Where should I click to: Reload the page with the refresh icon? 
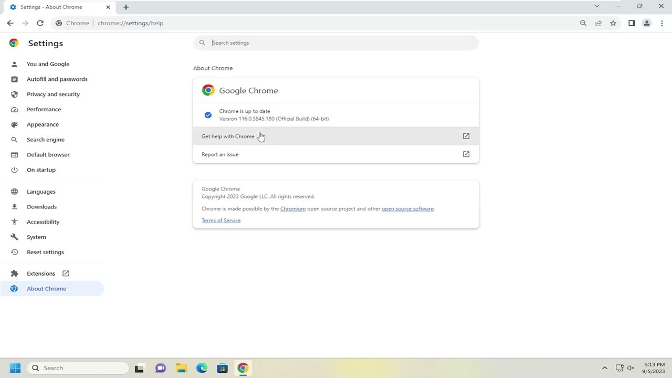click(40, 23)
